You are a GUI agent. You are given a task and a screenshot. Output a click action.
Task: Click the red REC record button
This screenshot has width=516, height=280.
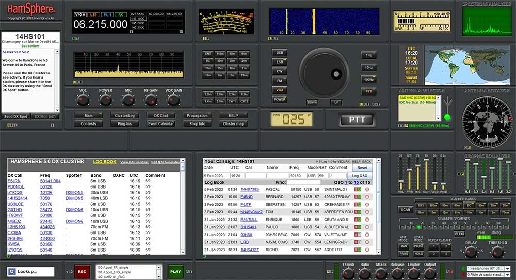[x=82, y=271]
